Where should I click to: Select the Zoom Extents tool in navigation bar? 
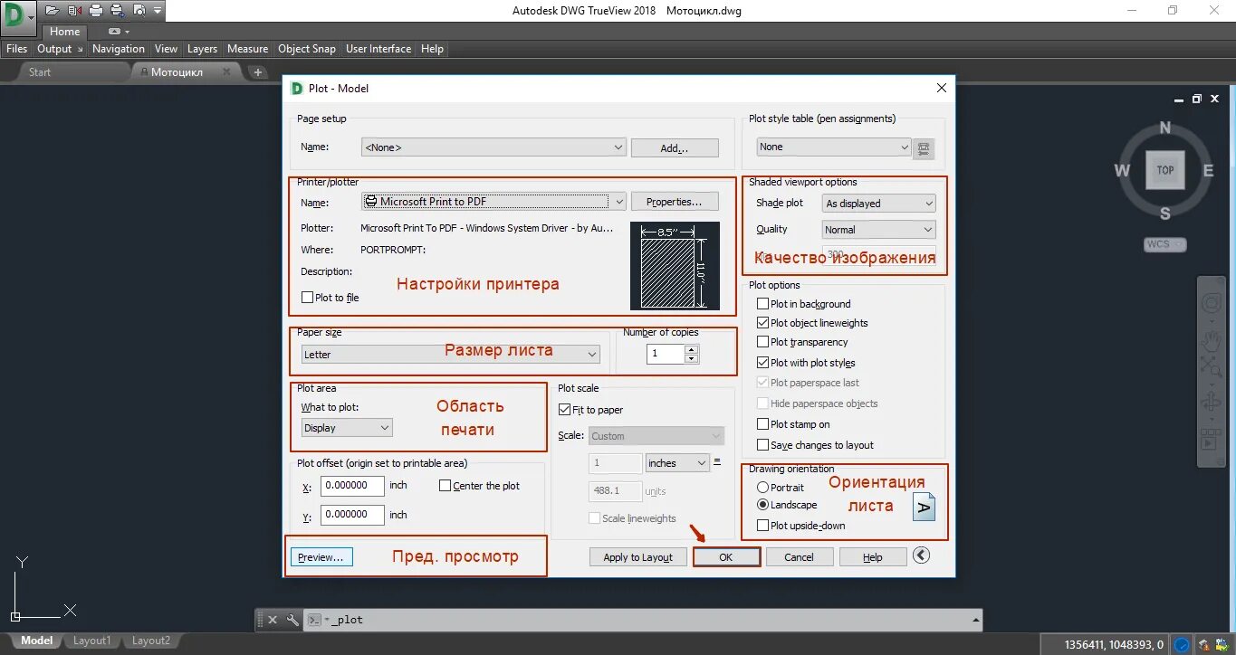[1211, 366]
